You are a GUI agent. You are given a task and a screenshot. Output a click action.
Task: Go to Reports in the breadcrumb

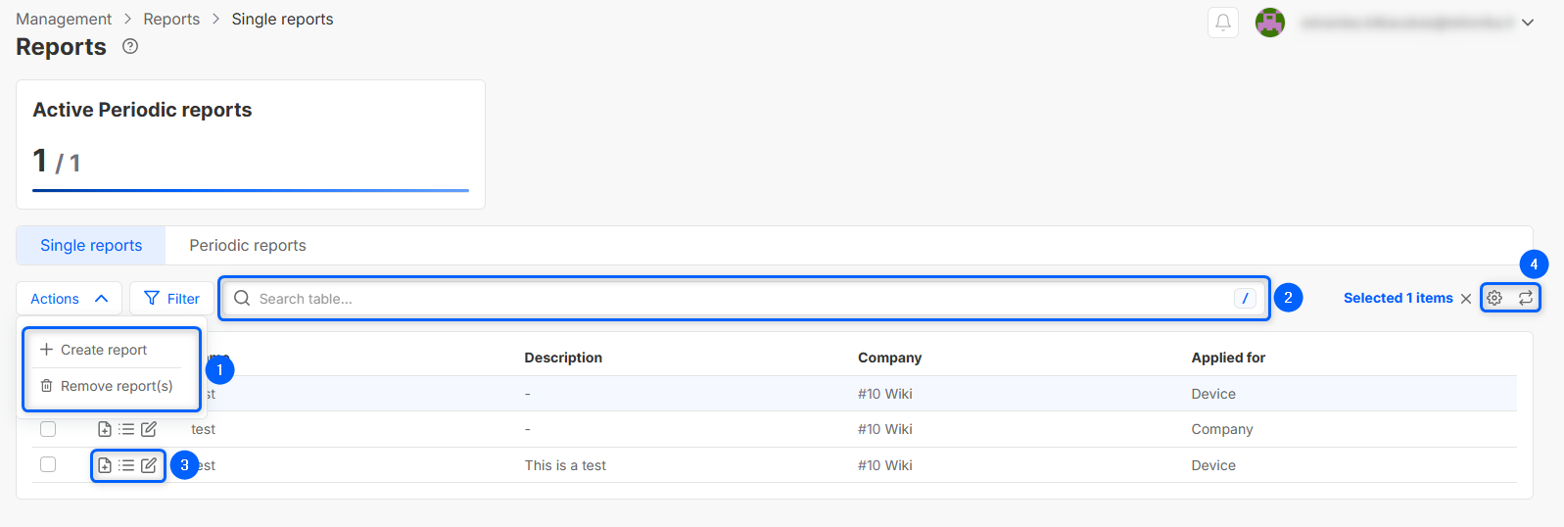171,19
